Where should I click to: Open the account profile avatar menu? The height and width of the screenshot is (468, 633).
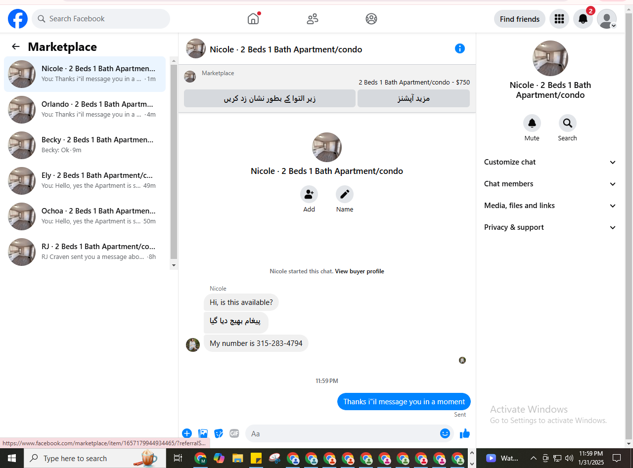pos(607,19)
